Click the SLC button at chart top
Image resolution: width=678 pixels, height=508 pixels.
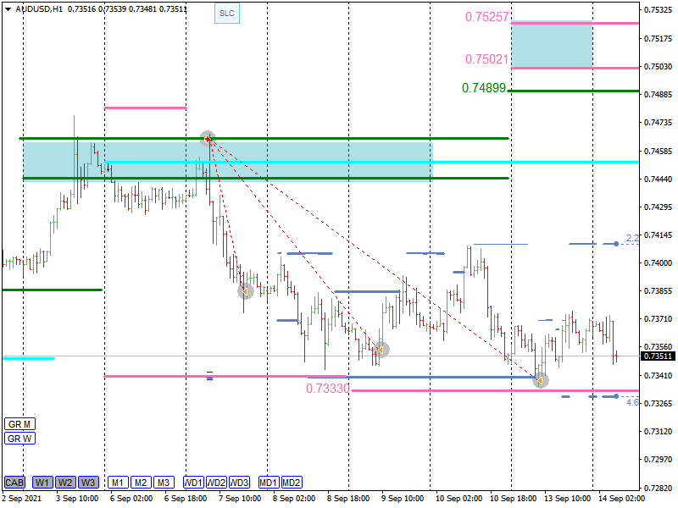226,14
